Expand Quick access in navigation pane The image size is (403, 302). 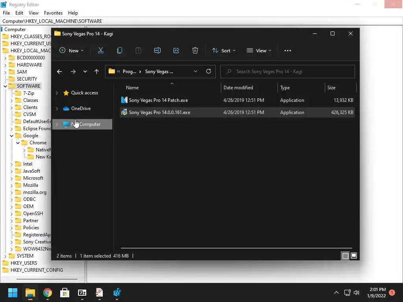(57, 93)
